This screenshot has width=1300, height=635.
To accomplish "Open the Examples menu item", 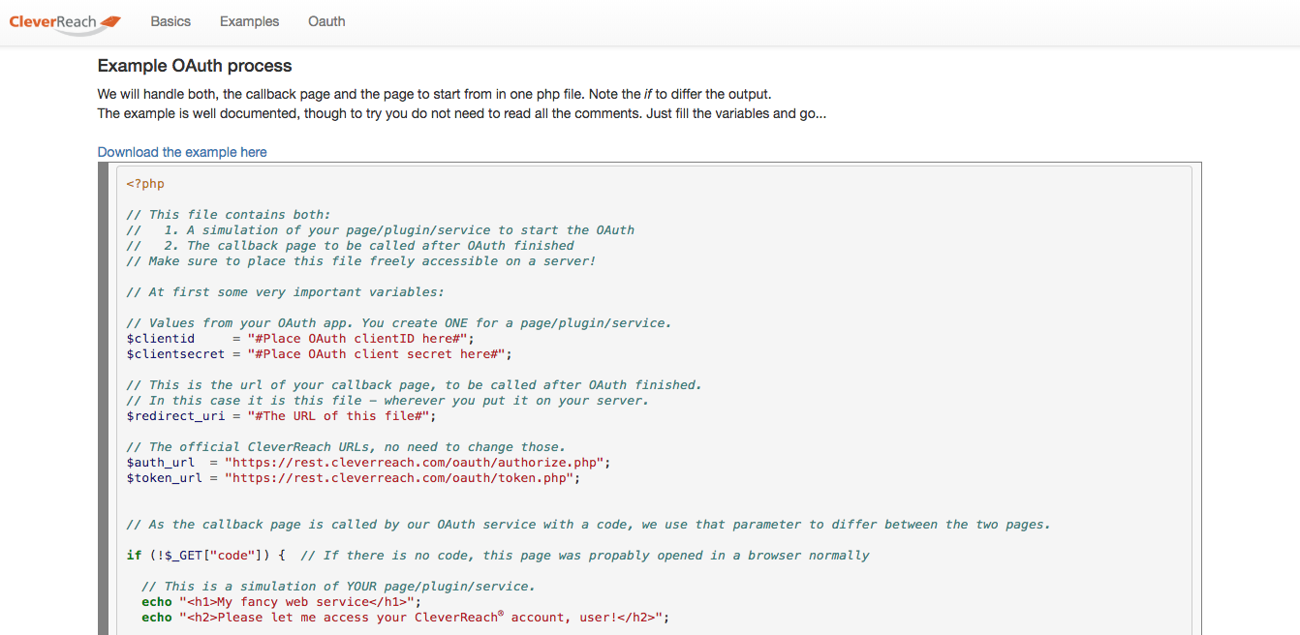I will [x=249, y=21].
